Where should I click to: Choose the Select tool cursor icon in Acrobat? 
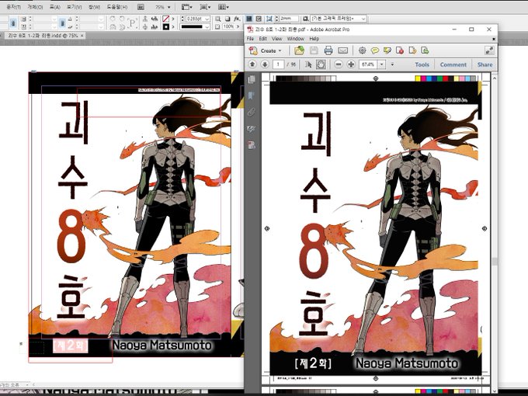point(308,64)
